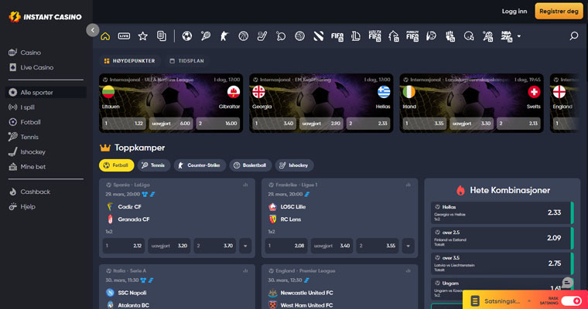Open the home icon in the sports toolbar
Screen dimensions: 588x309
pyautogui.click(x=105, y=36)
